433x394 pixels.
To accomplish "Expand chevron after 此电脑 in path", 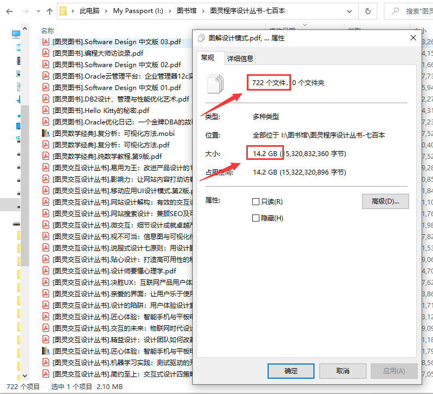I will coord(106,11).
